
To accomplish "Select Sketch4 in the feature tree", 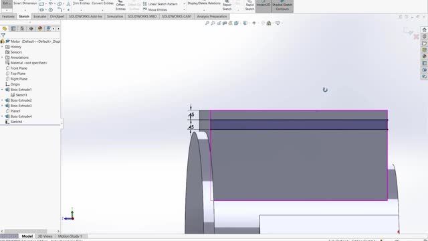I will [x=16, y=122].
